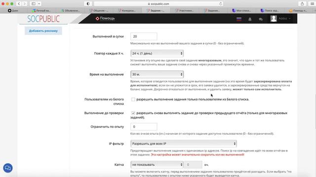Click the lifebuoy icon beside Помощь
Viewport: 316px width, 177px height.
point(97,19)
